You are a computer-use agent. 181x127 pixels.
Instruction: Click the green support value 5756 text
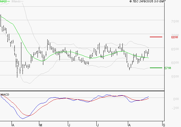(x=167, y=68)
